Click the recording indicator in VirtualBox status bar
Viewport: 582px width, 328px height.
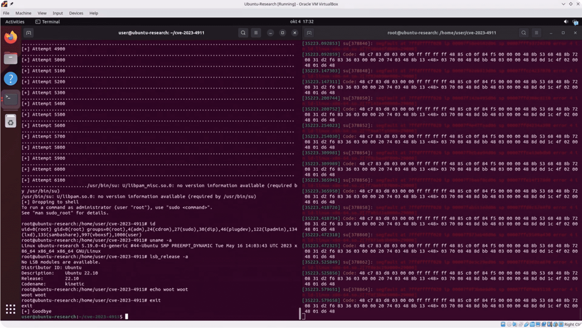point(544,324)
